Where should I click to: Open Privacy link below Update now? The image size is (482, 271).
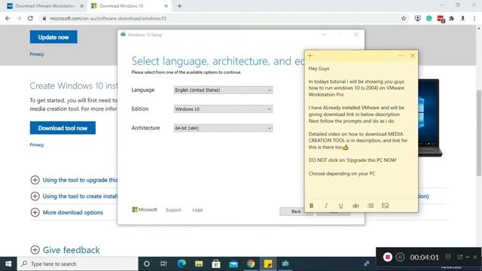[x=37, y=54]
